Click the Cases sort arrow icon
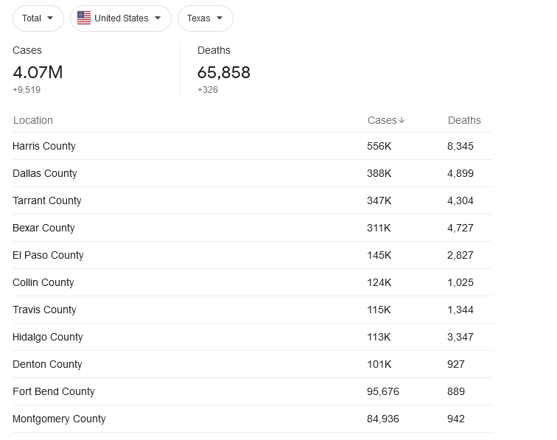Image resolution: width=557 pixels, height=440 pixels. pos(402,120)
